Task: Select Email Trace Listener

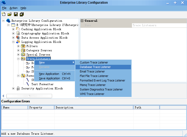Action: 103,71
